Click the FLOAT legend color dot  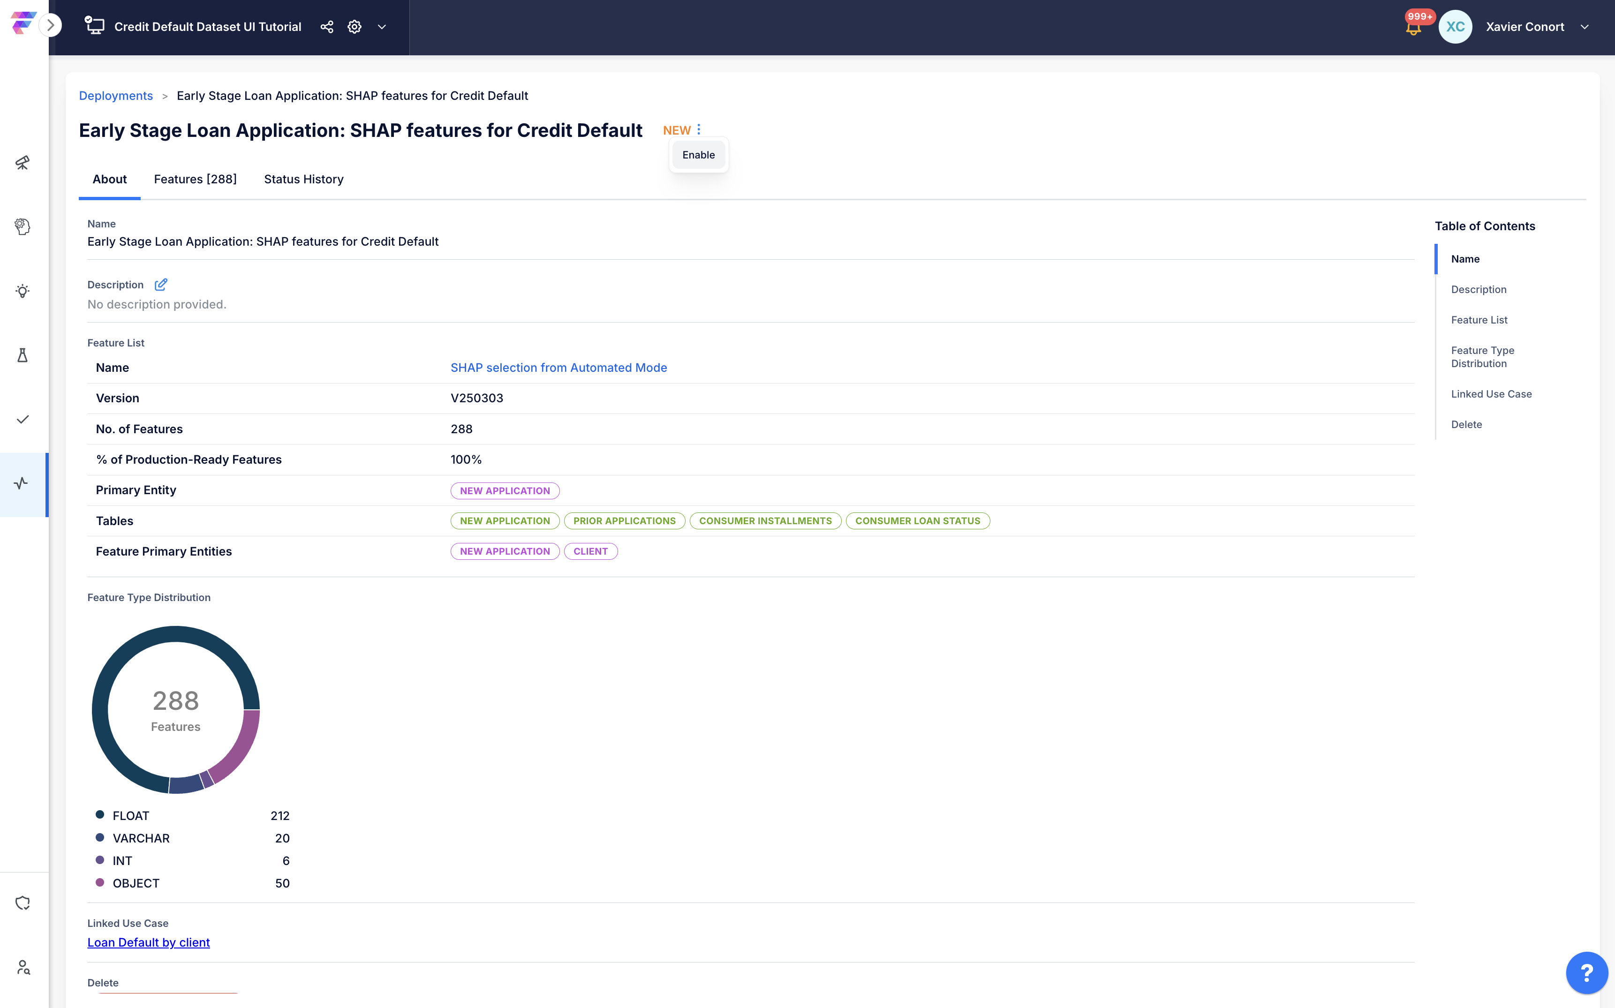tap(100, 815)
